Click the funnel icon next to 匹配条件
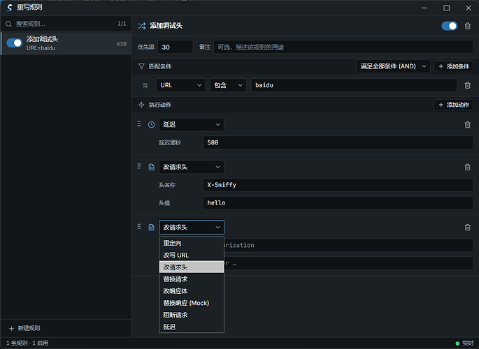The width and height of the screenshot is (479, 349). 141,66
